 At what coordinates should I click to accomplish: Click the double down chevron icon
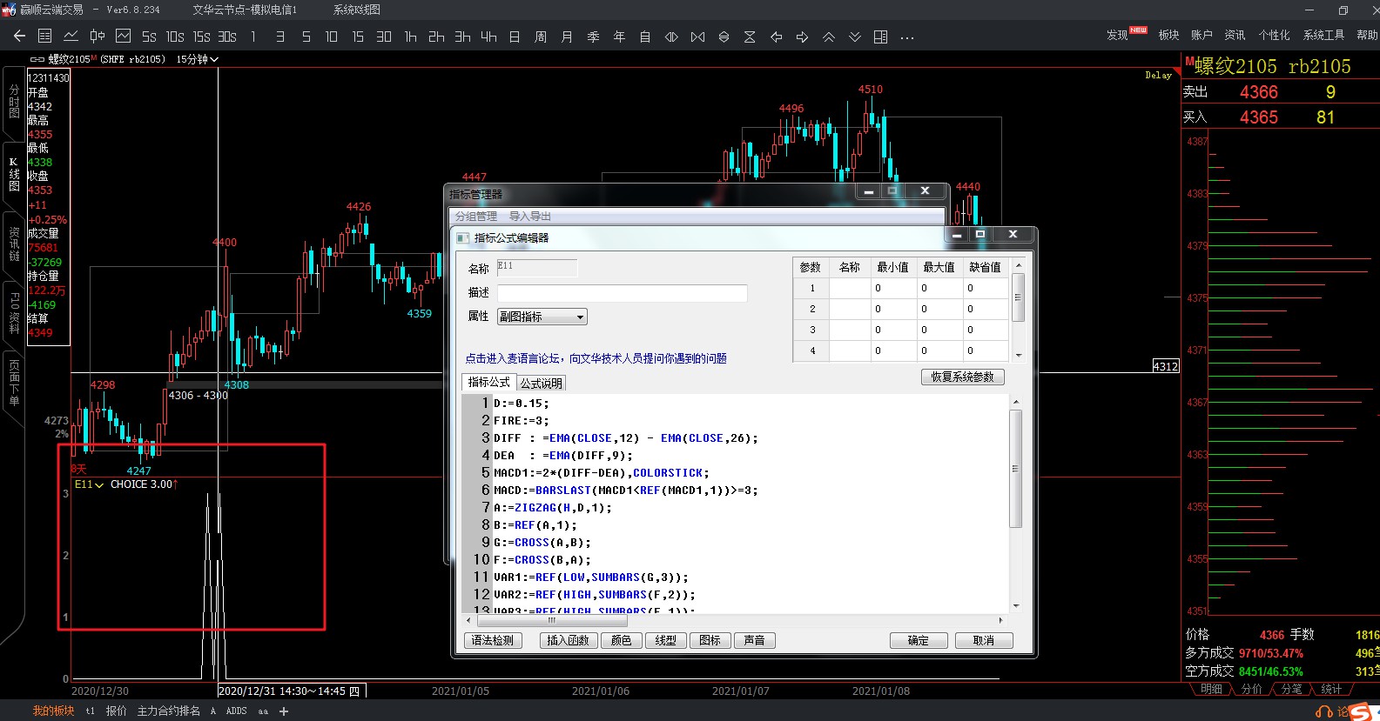coord(855,37)
